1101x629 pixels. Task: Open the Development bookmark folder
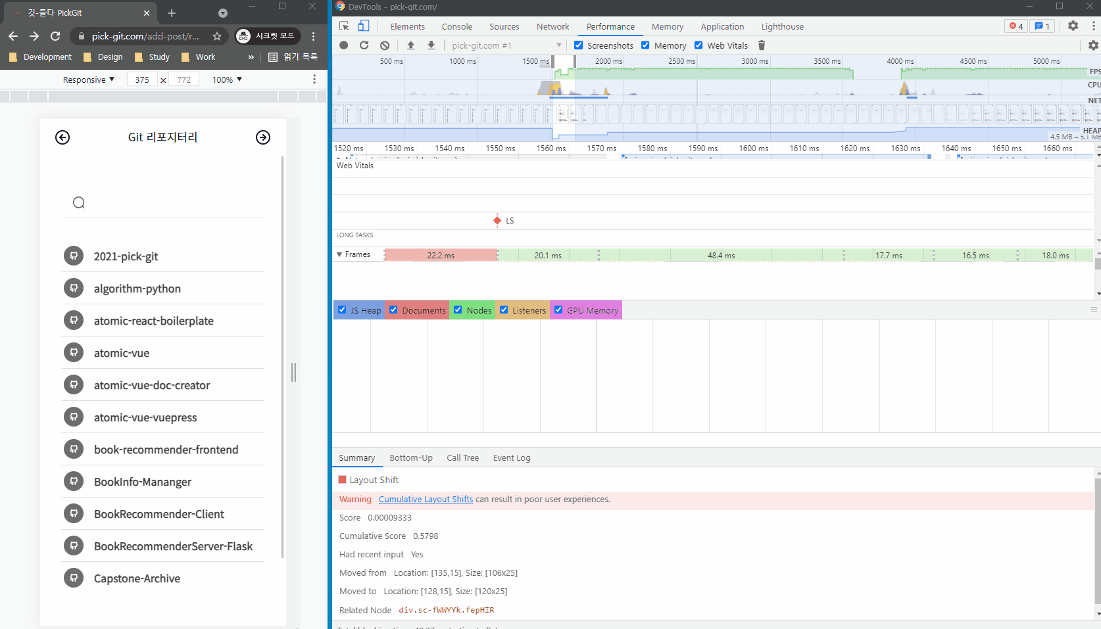tap(40, 57)
